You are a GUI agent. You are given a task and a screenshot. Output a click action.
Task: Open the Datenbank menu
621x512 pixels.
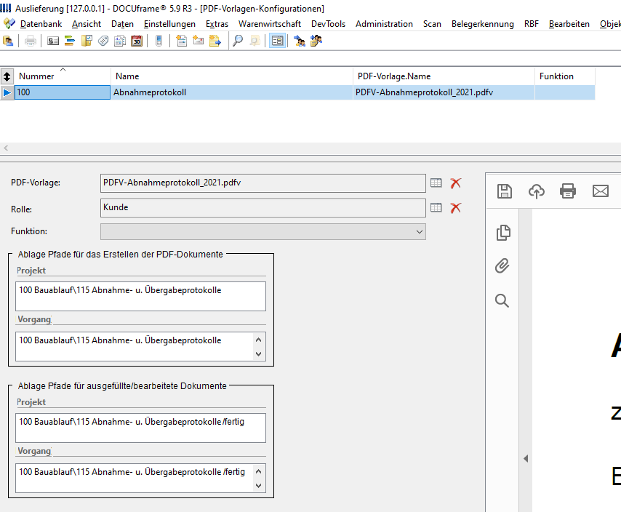tap(41, 24)
